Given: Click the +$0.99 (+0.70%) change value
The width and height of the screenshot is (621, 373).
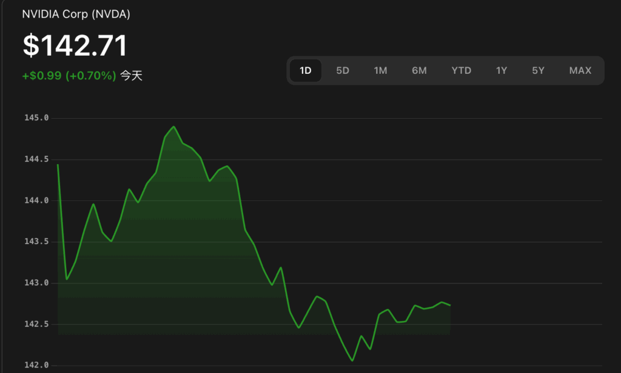Looking at the screenshot, I should tap(69, 76).
